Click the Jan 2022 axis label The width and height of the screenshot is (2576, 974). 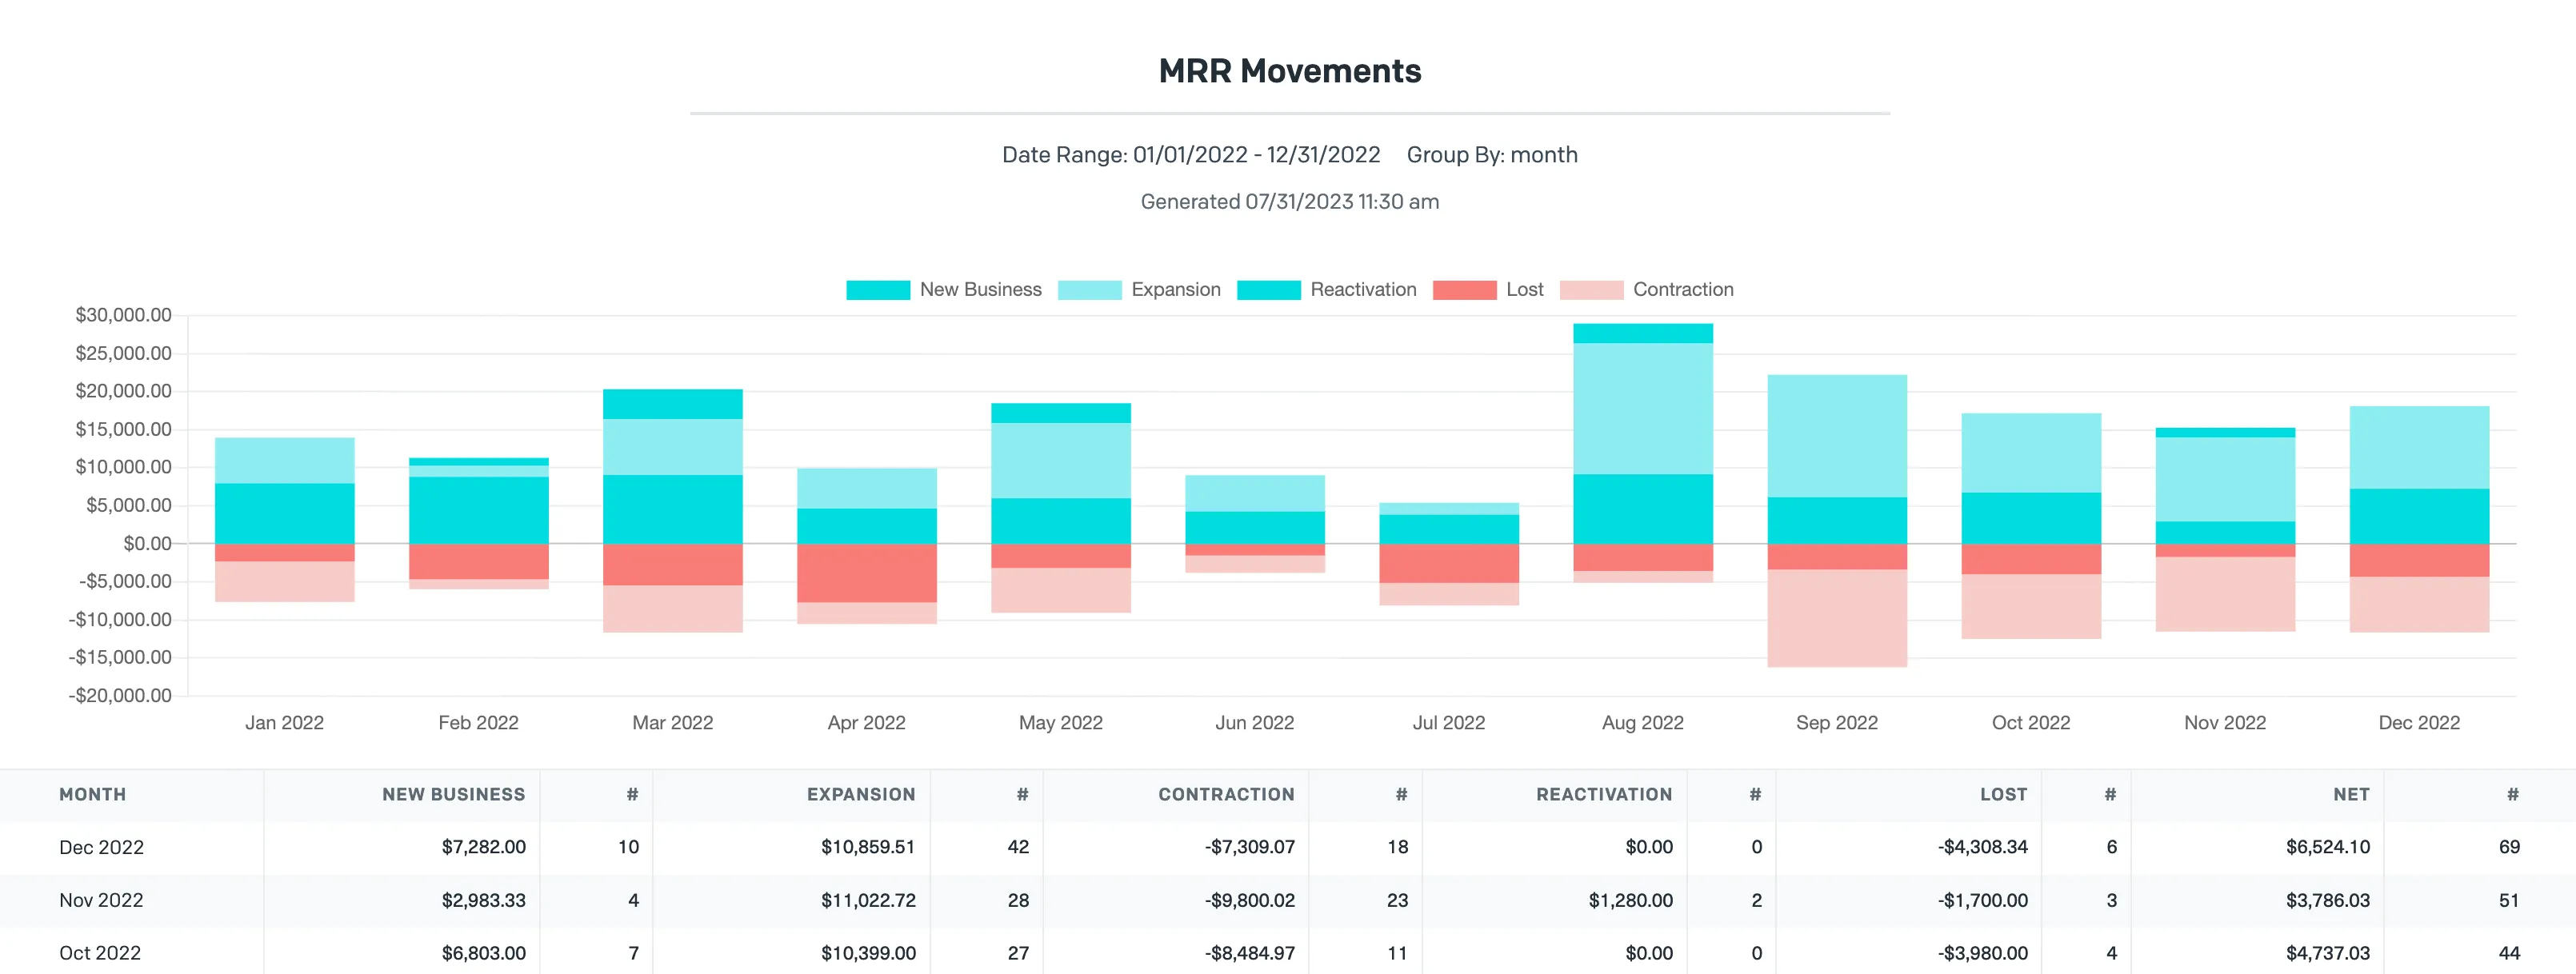point(284,722)
